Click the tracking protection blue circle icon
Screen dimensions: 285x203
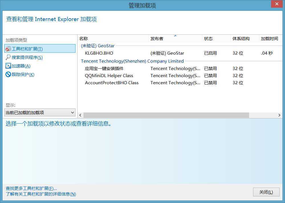pyautogui.click(x=8, y=74)
